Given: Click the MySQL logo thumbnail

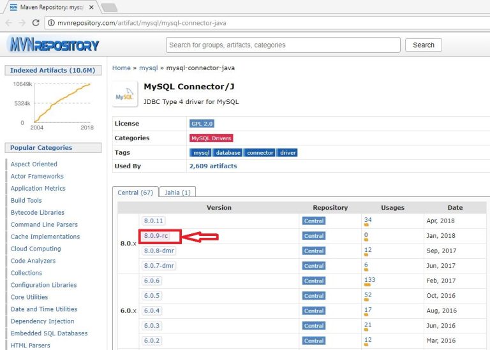Looking at the screenshot, I should coord(124,94).
